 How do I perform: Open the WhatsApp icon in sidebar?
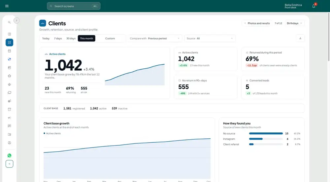[x=9, y=155]
